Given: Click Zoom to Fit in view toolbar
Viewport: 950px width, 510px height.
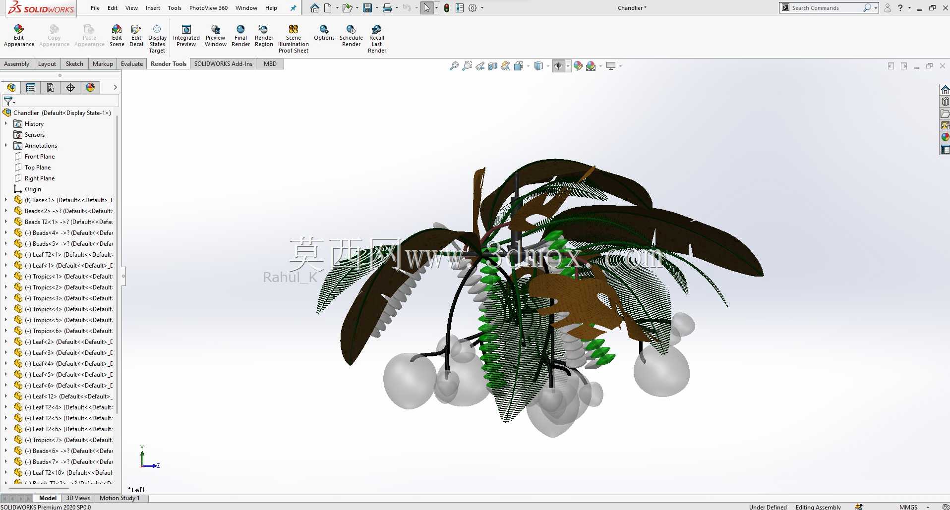Looking at the screenshot, I should [454, 66].
